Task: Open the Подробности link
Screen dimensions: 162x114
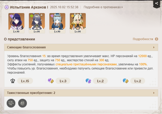Action: coord(143,39)
